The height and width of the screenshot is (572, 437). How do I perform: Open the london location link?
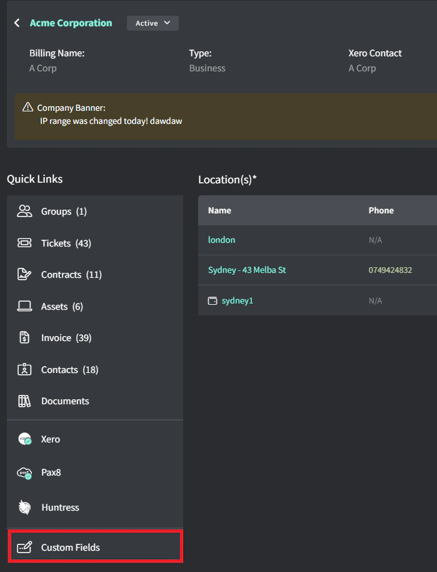click(x=221, y=240)
